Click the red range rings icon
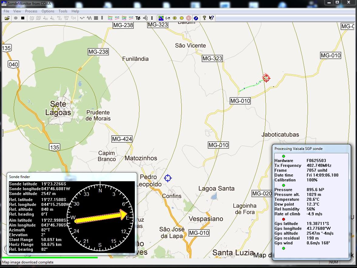357x268 pixels. click(189, 18)
